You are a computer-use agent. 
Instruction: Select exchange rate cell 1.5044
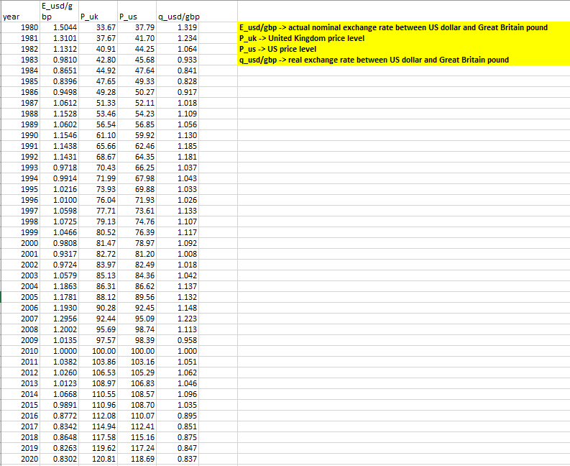(x=59, y=27)
